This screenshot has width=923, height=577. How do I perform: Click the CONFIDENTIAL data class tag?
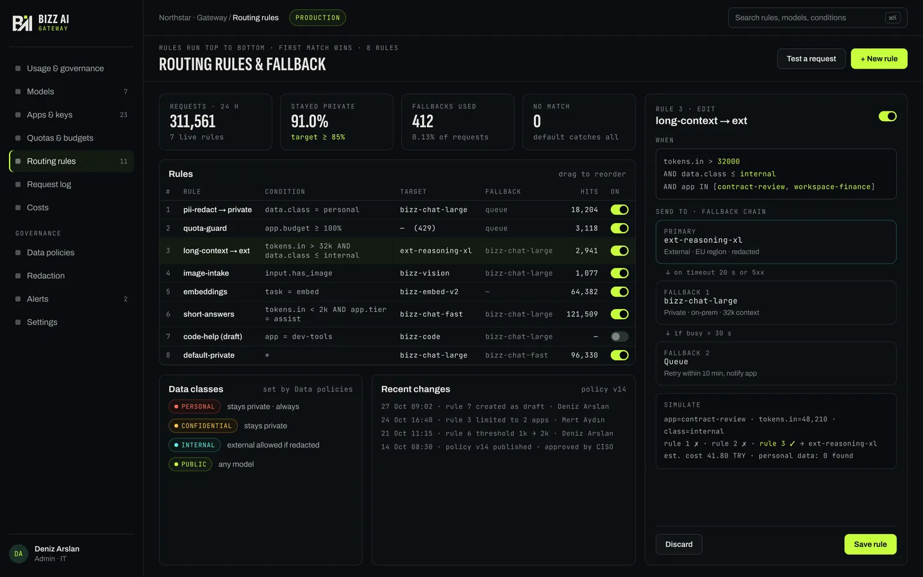pyautogui.click(x=203, y=426)
